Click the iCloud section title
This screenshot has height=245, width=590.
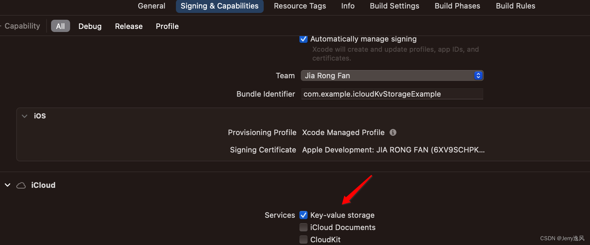(x=43, y=185)
